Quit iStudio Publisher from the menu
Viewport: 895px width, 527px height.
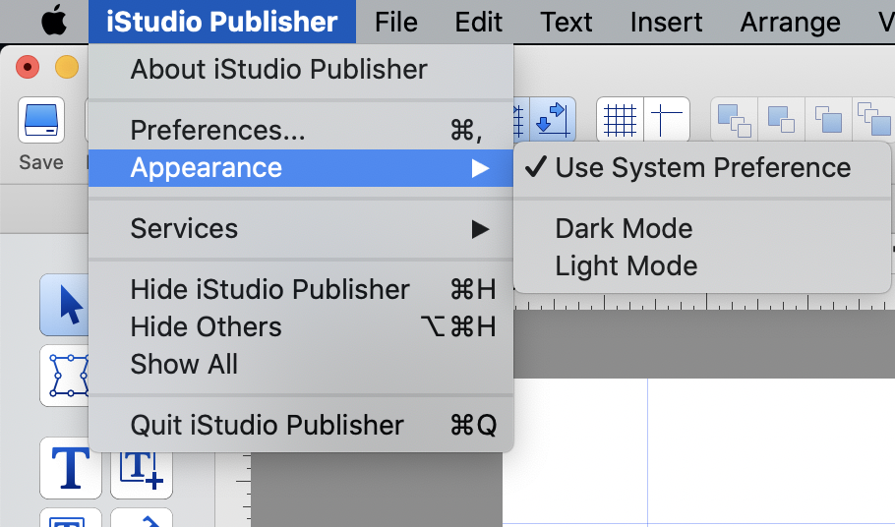[x=301, y=425]
